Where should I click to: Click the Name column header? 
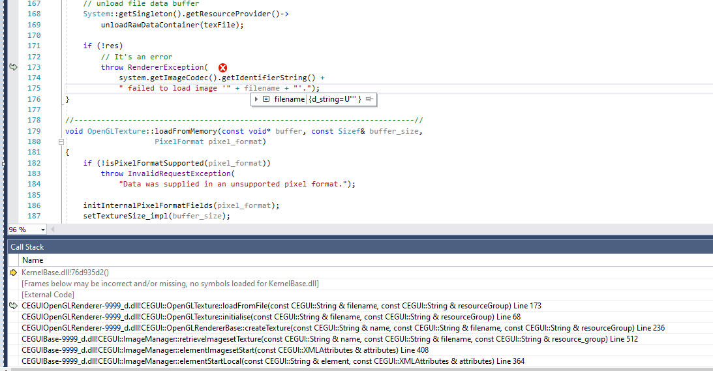pos(33,260)
